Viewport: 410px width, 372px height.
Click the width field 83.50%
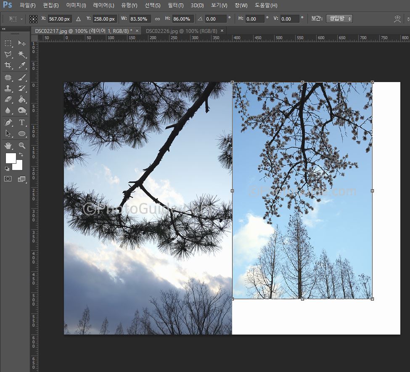pyautogui.click(x=140, y=19)
